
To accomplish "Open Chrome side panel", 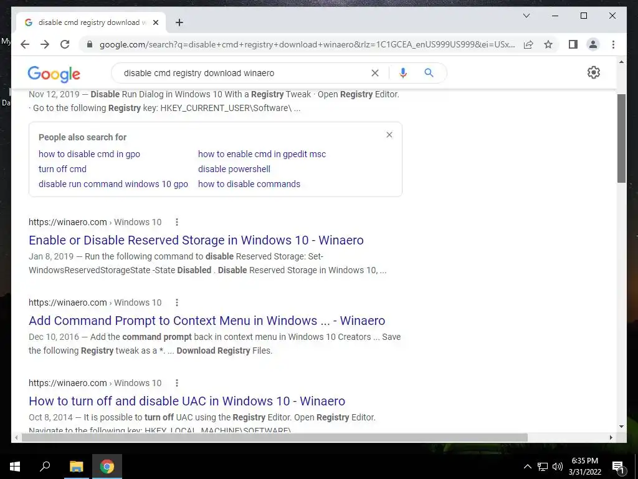I will (x=573, y=44).
